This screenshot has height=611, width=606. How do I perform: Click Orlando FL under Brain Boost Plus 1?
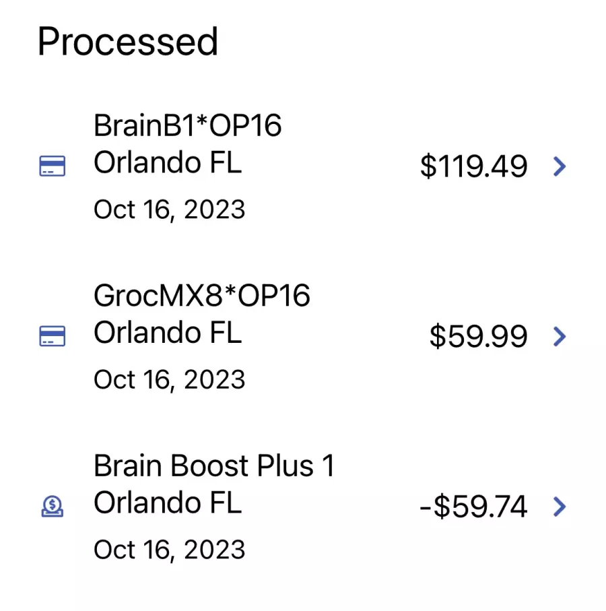click(168, 503)
